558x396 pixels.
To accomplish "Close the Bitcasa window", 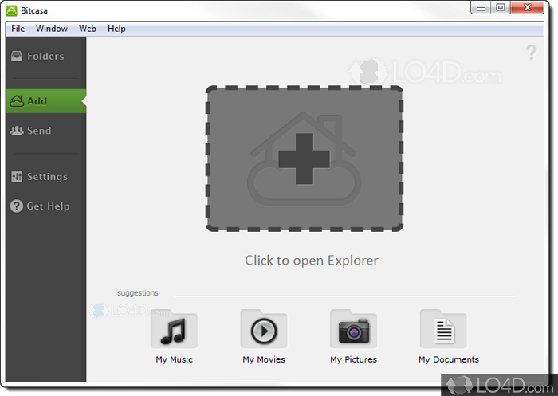I will pos(527,7).
